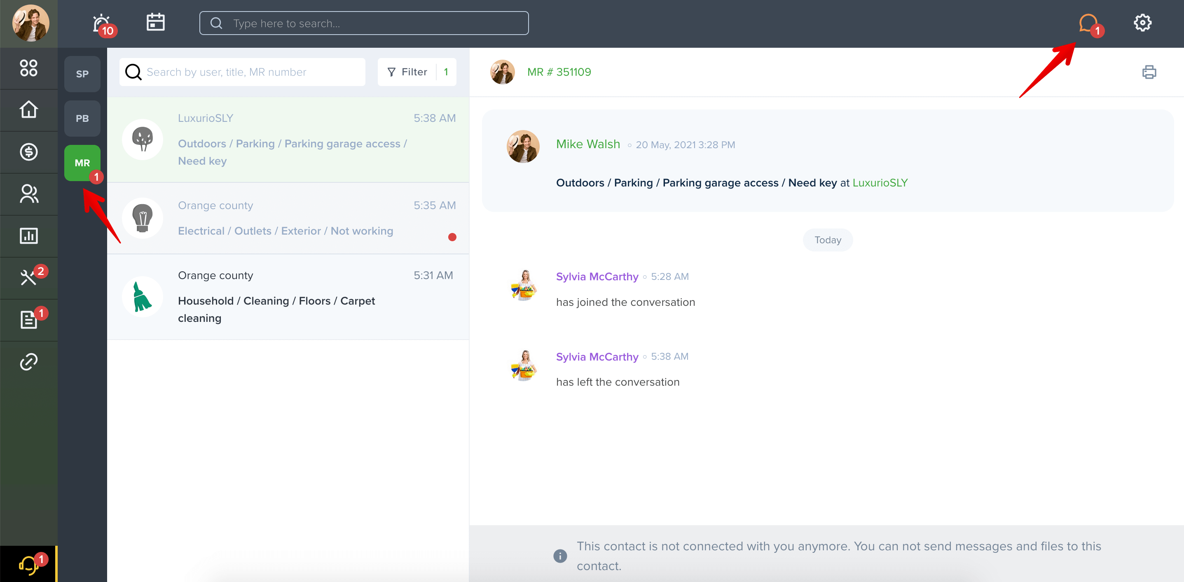Click the info icon in bottom notice

560,556
